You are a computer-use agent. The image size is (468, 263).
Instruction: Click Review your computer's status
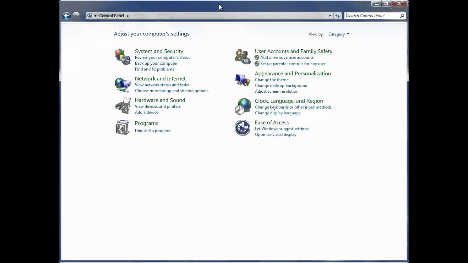[x=162, y=58]
